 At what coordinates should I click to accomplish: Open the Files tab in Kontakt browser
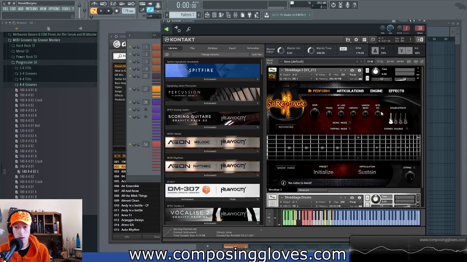[193, 48]
